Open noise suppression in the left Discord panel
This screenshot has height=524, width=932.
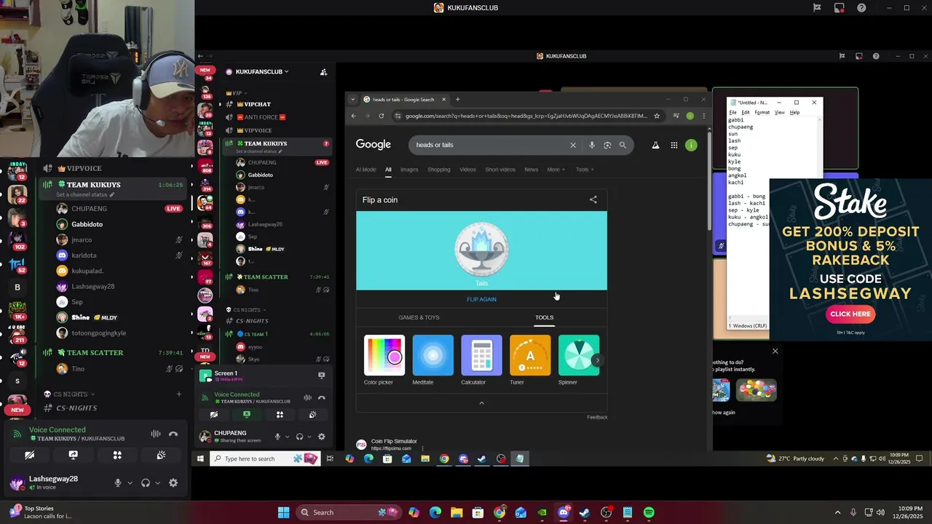click(155, 434)
